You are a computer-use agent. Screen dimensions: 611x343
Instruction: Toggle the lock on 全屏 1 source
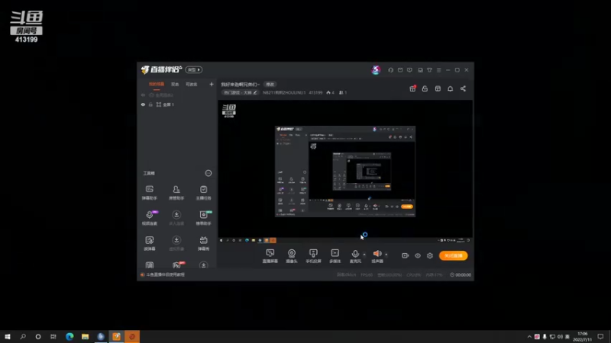coord(150,104)
